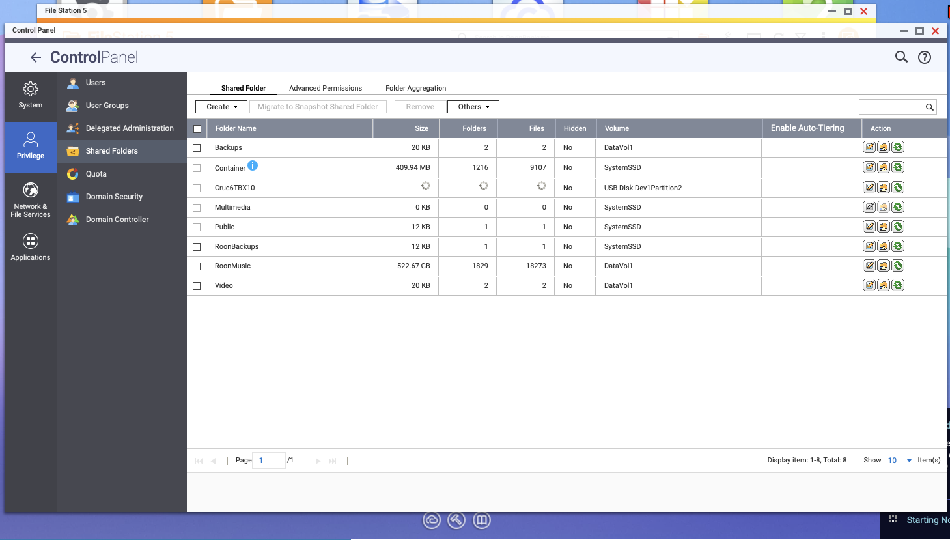Open the Others dropdown
950x540 pixels.
click(x=473, y=107)
